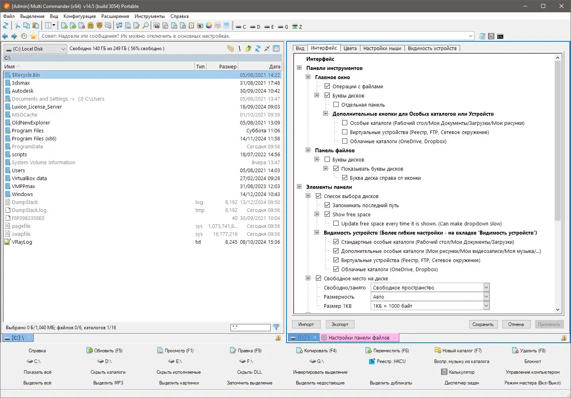The width and height of the screenshot is (571, 398).
Task: Open the Размерность Авто dropdown
Action: [430, 297]
